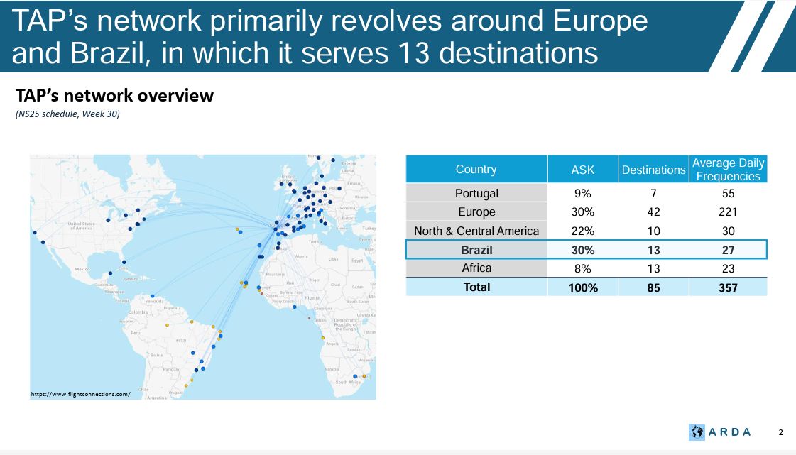The width and height of the screenshot is (796, 455).
Task: Click North & Central America's frequencies value 30
Action: pos(728,231)
